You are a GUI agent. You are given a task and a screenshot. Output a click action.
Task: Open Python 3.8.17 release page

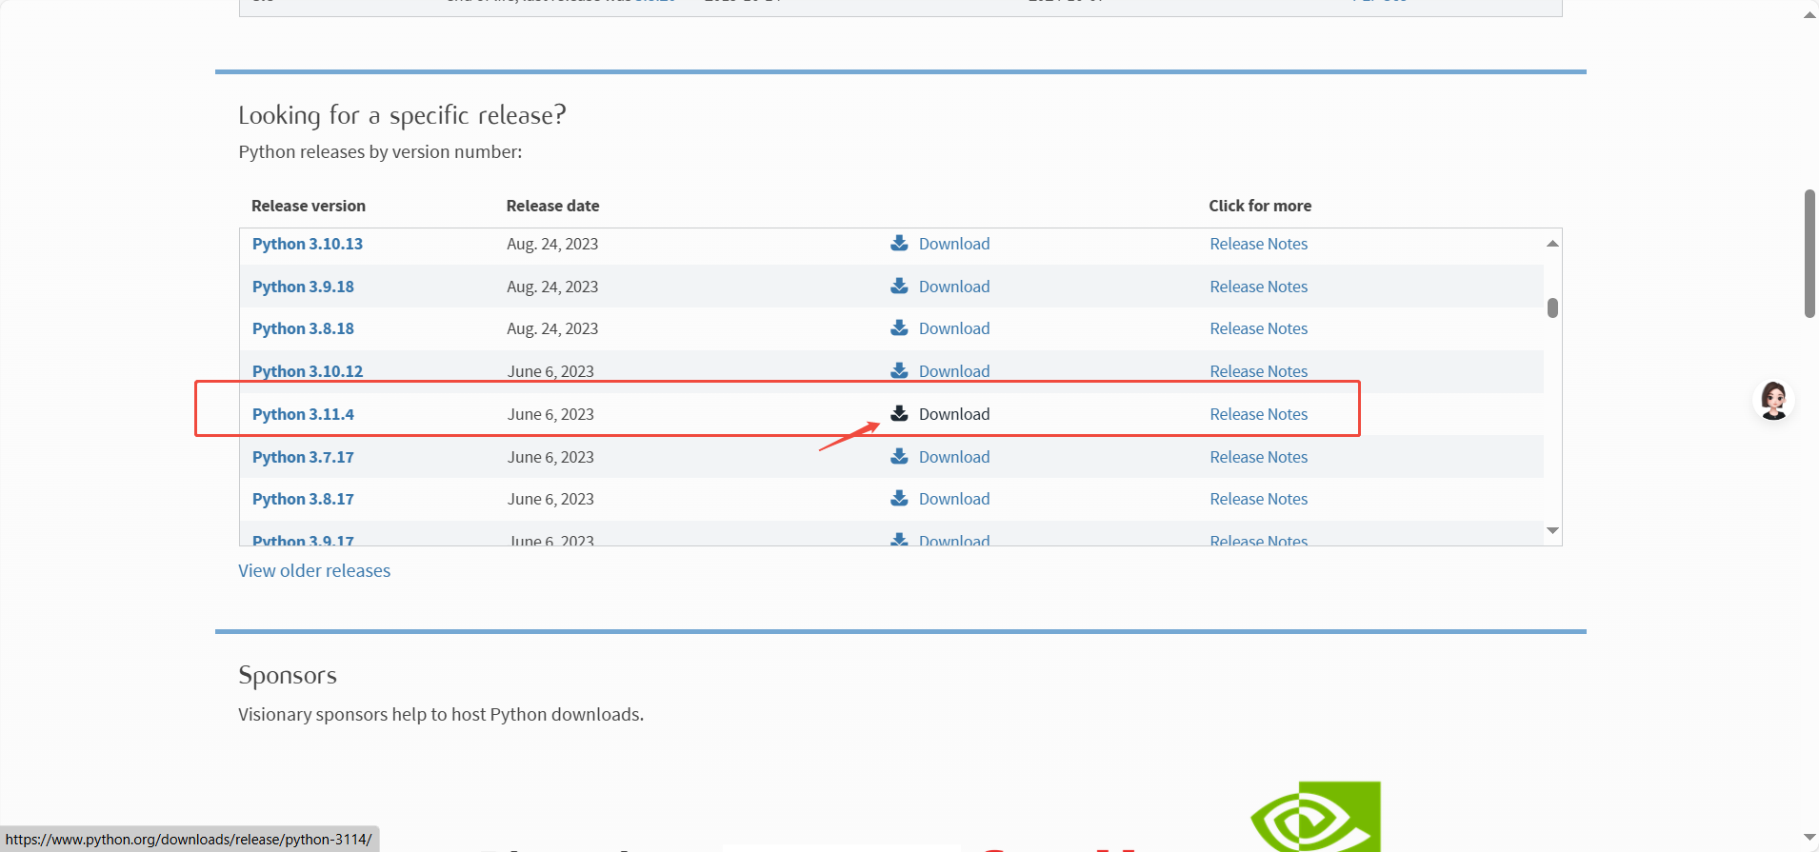coord(303,499)
